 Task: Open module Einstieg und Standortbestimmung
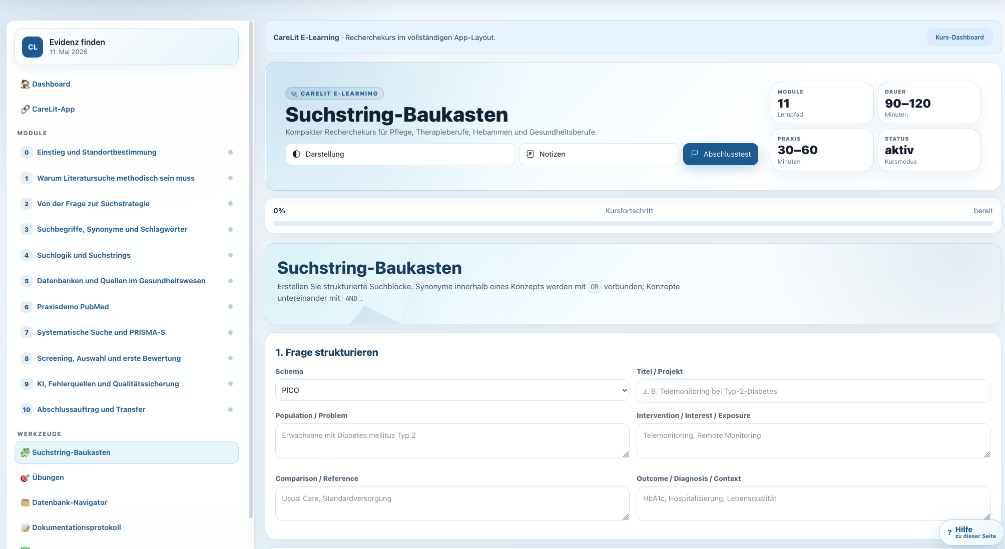(x=127, y=152)
